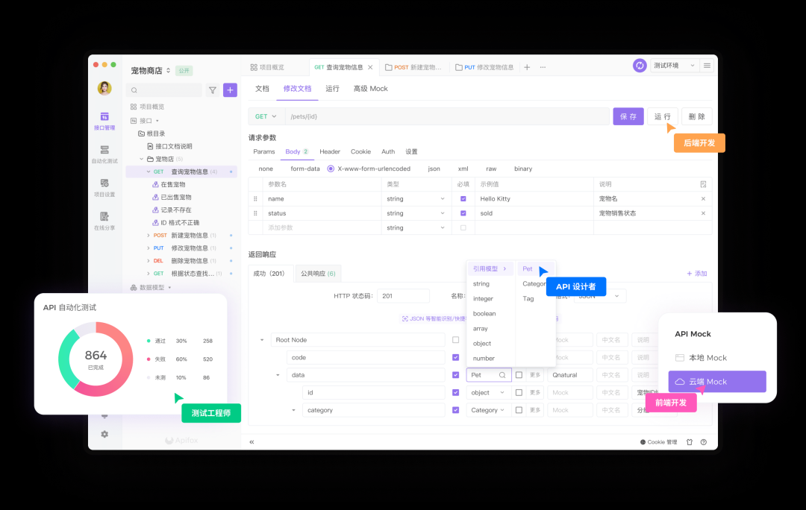Click the hamburger menu icon top right
The height and width of the screenshot is (510, 806).
pos(707,66)
